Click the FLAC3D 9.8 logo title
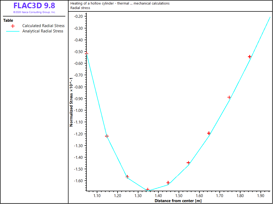Screen dimensions: 273x204 [34, 6]
